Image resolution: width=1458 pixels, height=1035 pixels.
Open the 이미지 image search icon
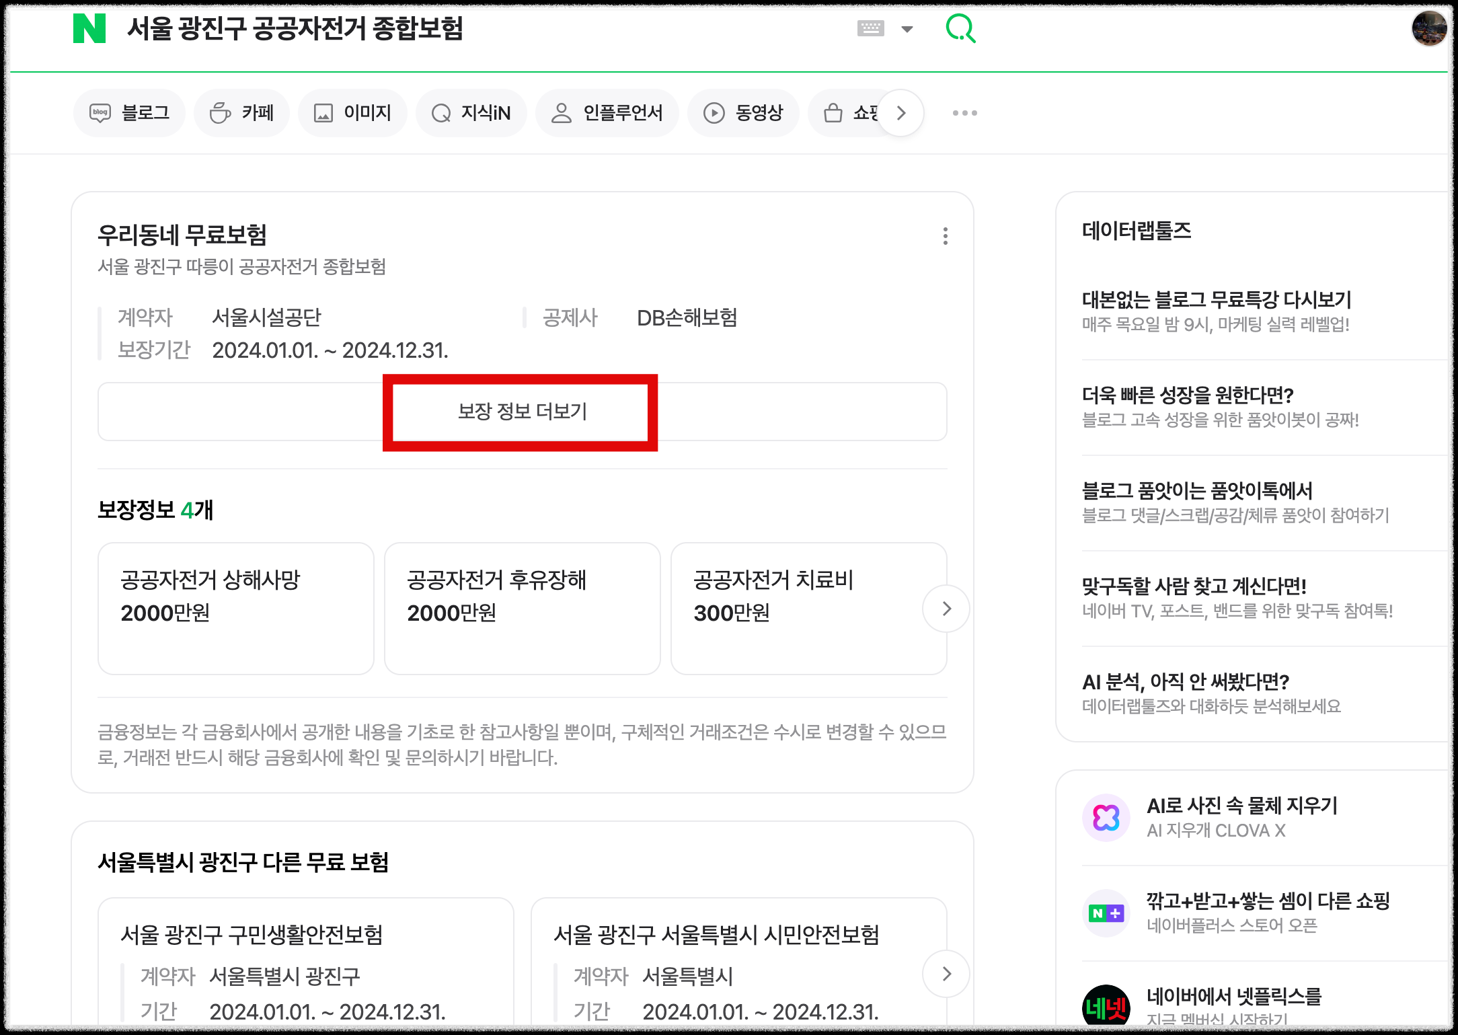click(x=325, y=112)
